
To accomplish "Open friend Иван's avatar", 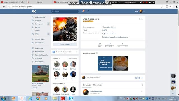I will 73,74.
